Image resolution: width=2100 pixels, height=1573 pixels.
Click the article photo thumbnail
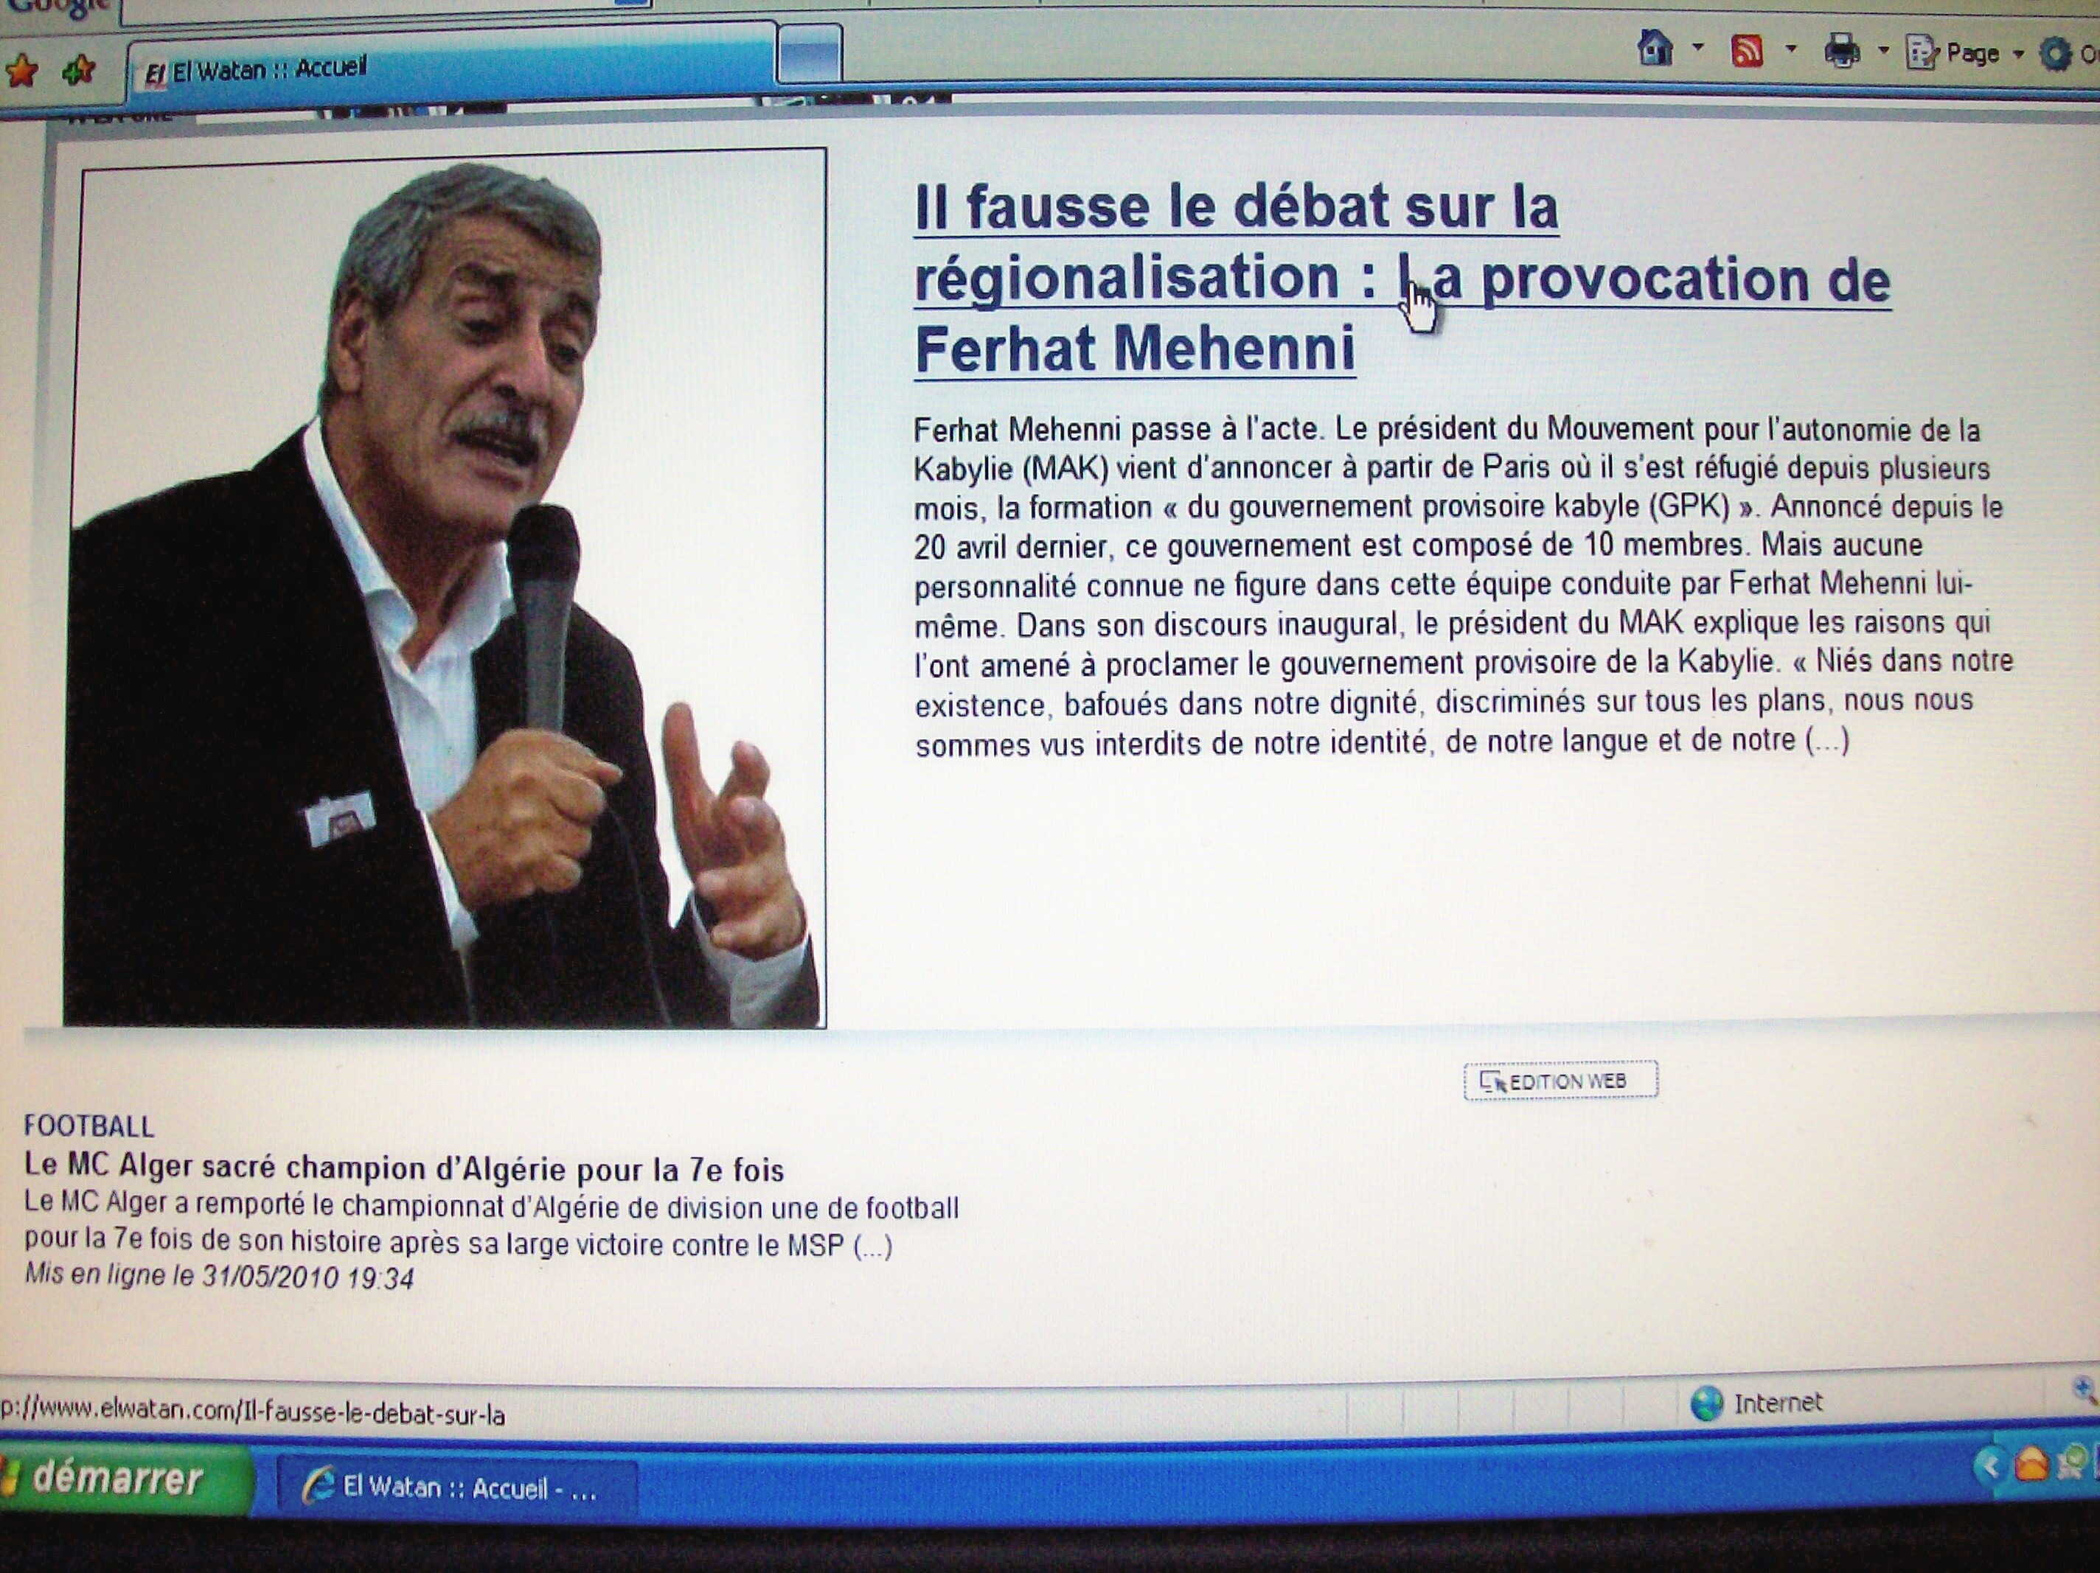(x=445, y=588)
